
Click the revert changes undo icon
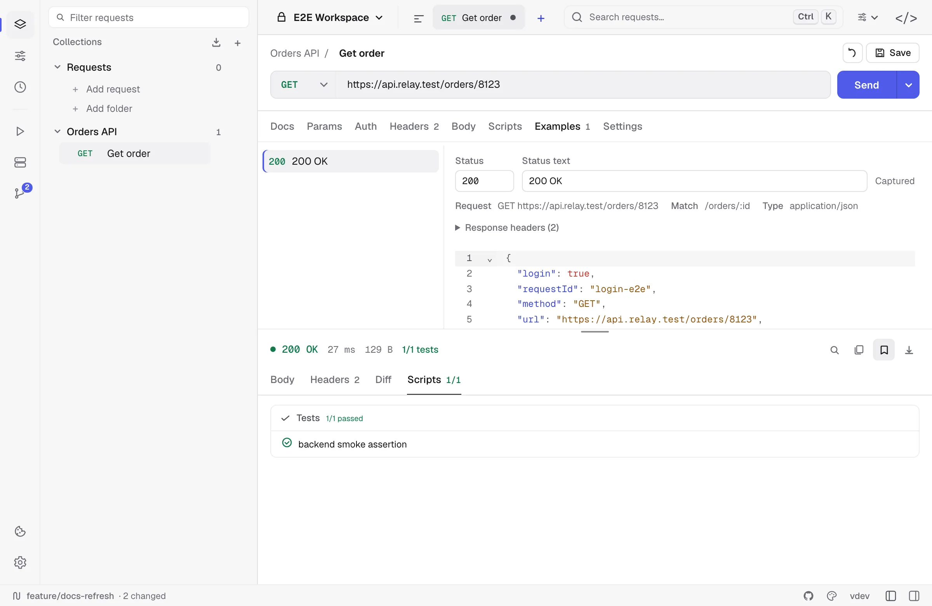coord(852,53)
